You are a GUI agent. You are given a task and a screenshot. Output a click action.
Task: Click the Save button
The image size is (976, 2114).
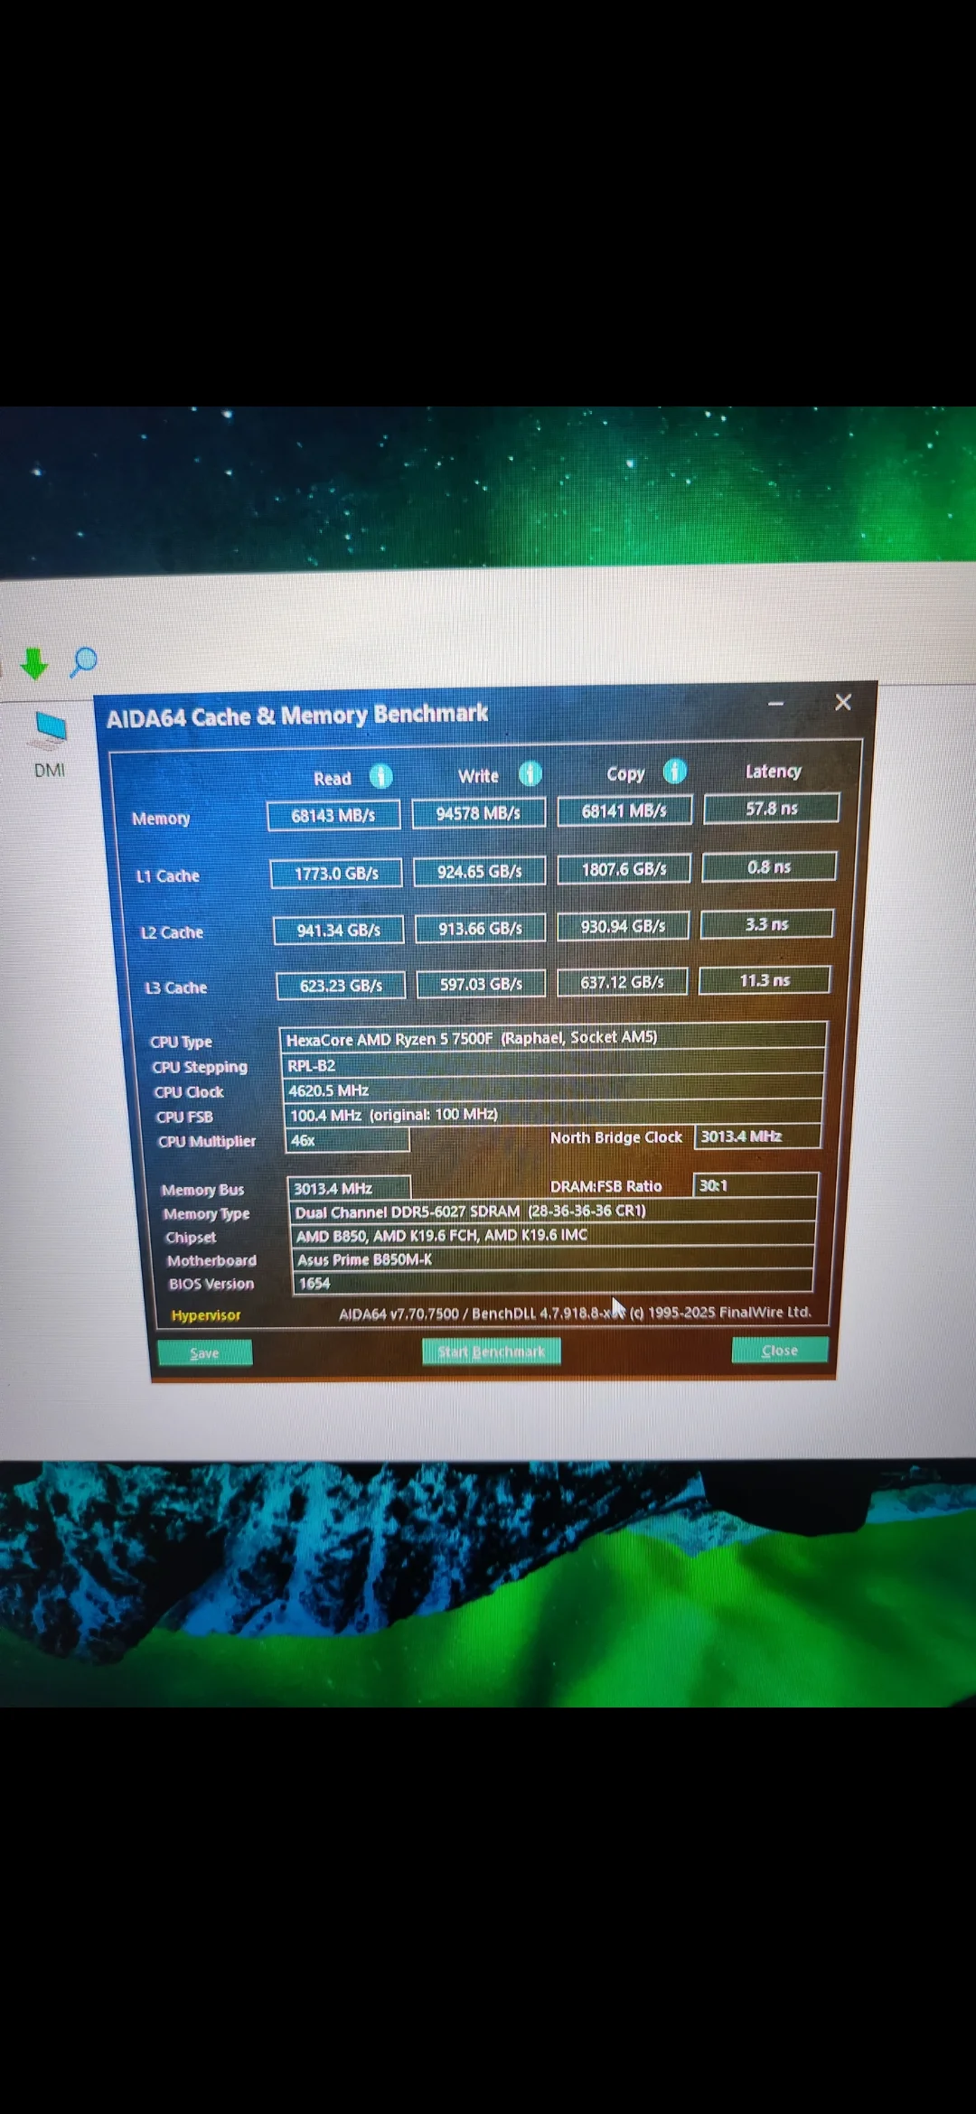click(x=205, y=1352)
